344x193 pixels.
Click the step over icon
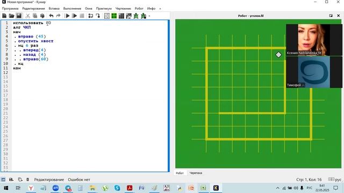(91, 16)
